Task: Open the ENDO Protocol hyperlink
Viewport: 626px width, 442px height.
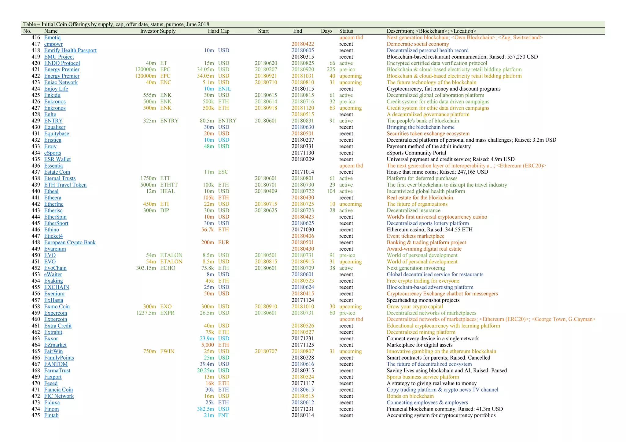Action: point(62,63)
